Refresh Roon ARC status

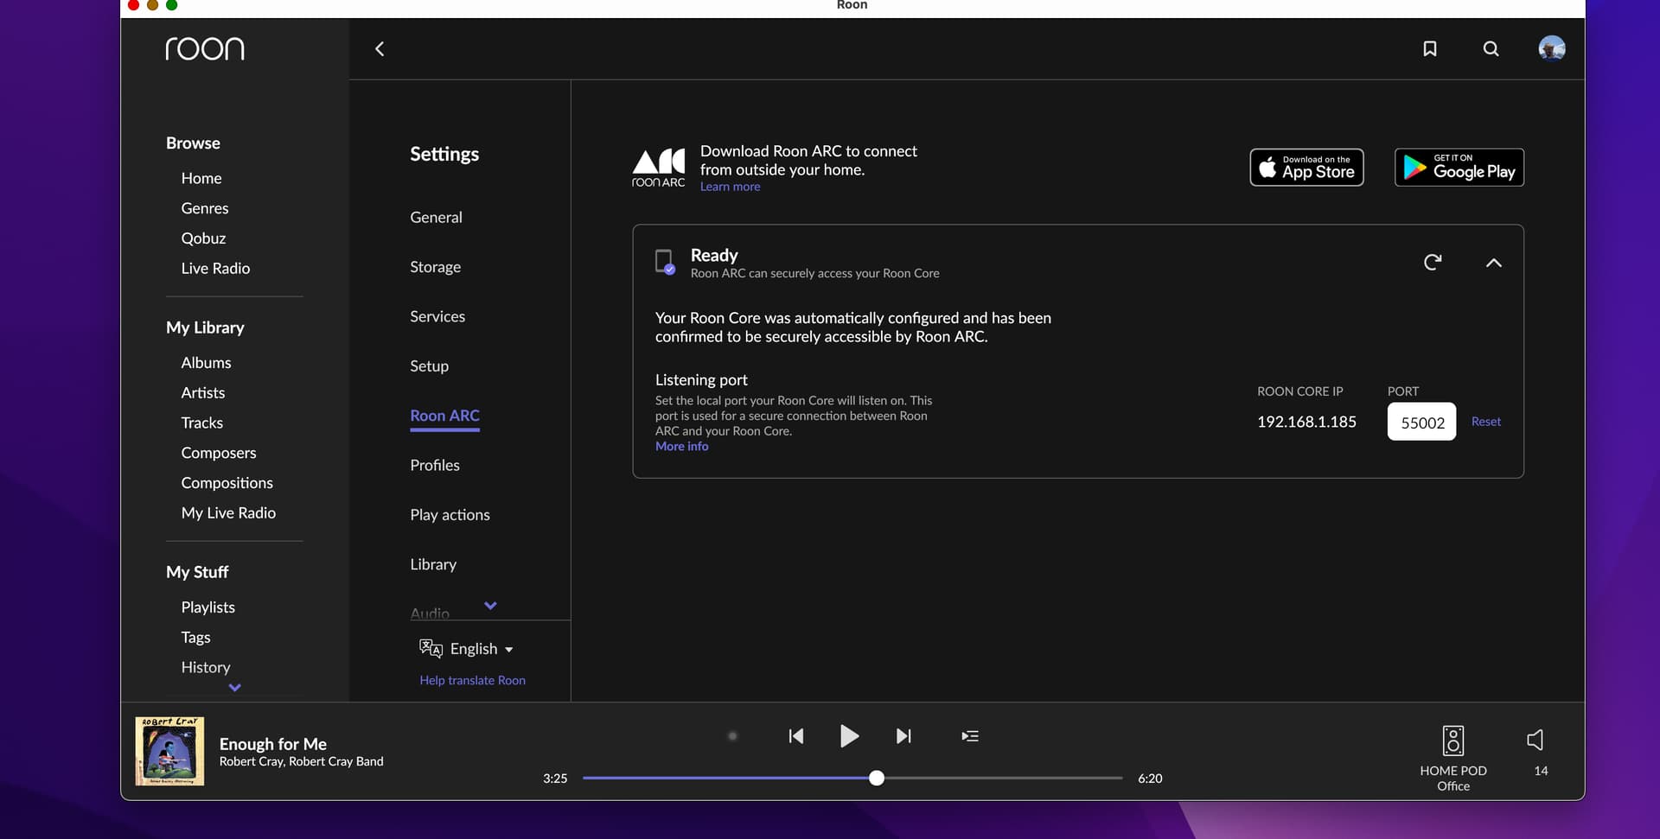1433,262
